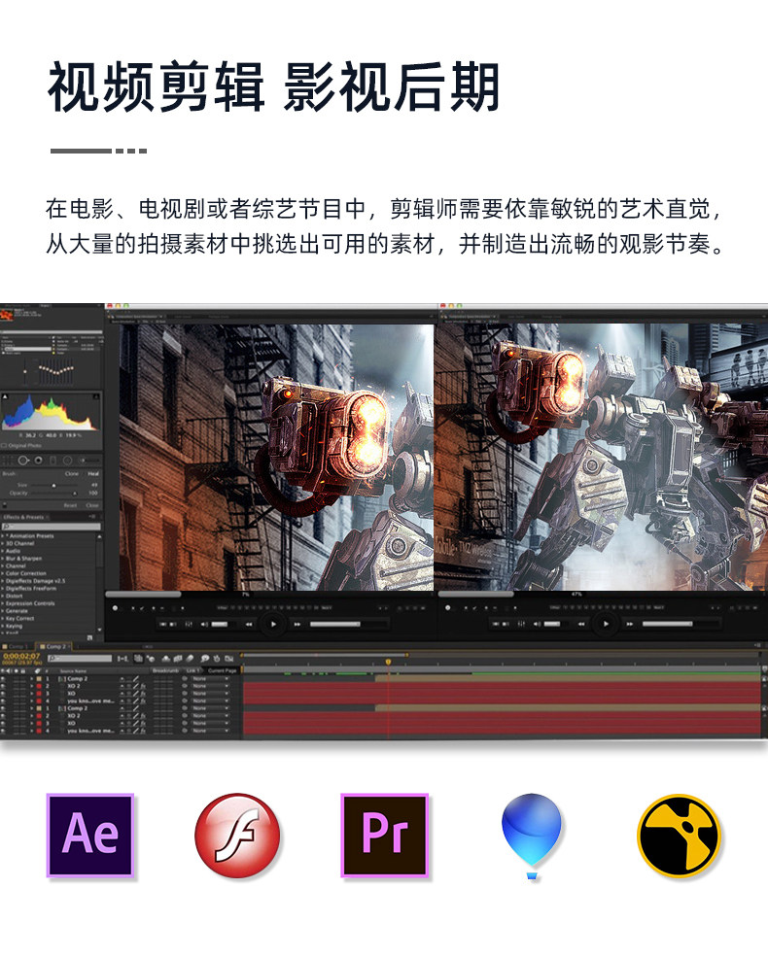Select the empty circle radial tool
Viewport: 768px width, 957px height.
coord(67,461)
